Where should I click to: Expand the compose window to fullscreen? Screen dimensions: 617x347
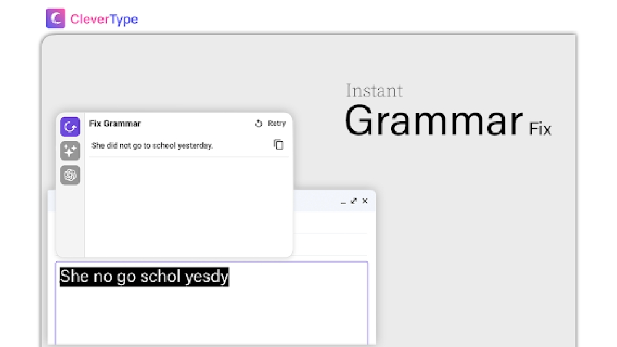tap(354, 201)
